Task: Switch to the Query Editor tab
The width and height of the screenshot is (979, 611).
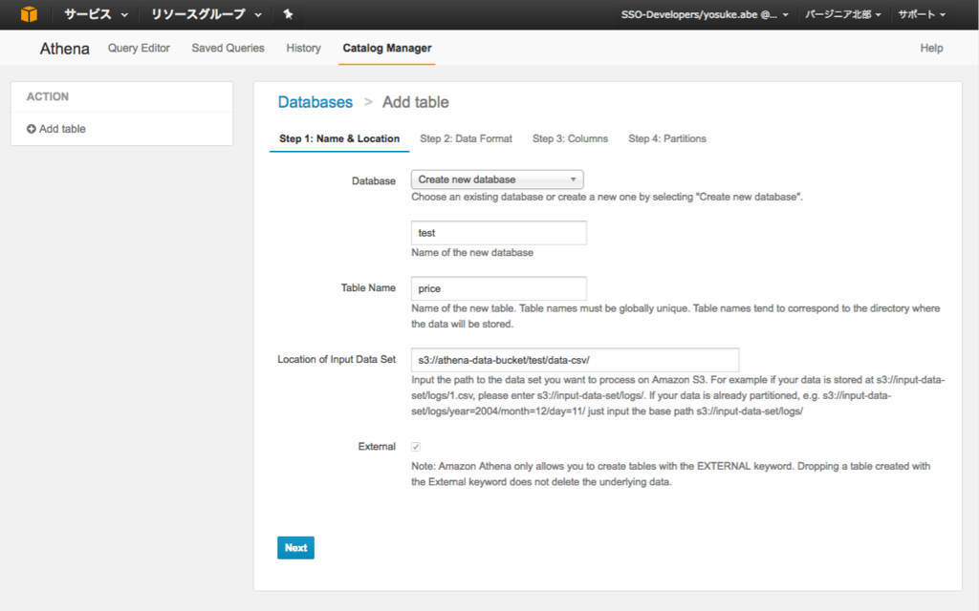Action: [x=139, y=48]
